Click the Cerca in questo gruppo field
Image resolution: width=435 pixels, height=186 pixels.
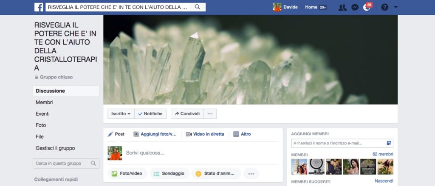66,163
